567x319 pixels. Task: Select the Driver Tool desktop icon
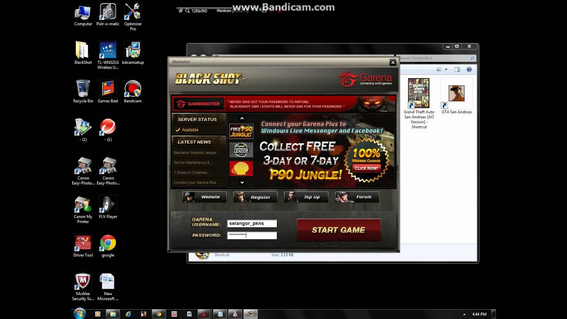click(x=83, y=246)
